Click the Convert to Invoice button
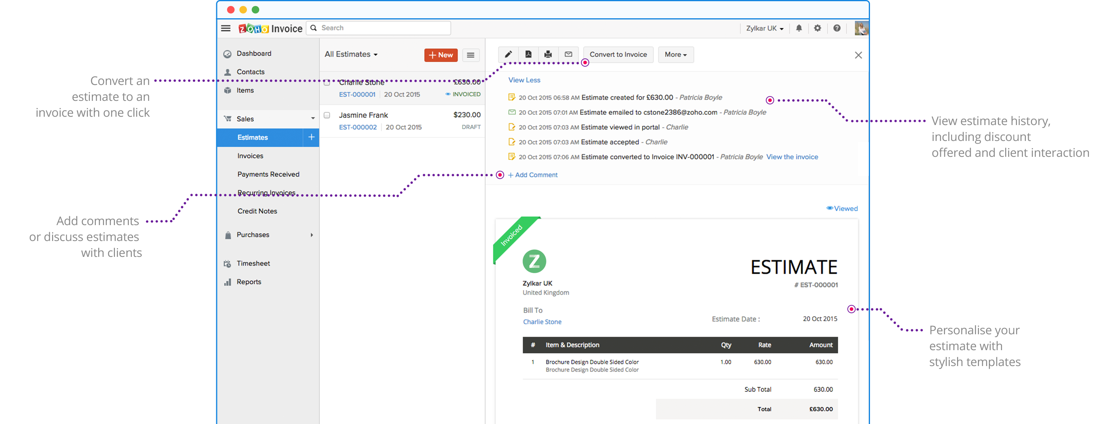 (618, 55)
